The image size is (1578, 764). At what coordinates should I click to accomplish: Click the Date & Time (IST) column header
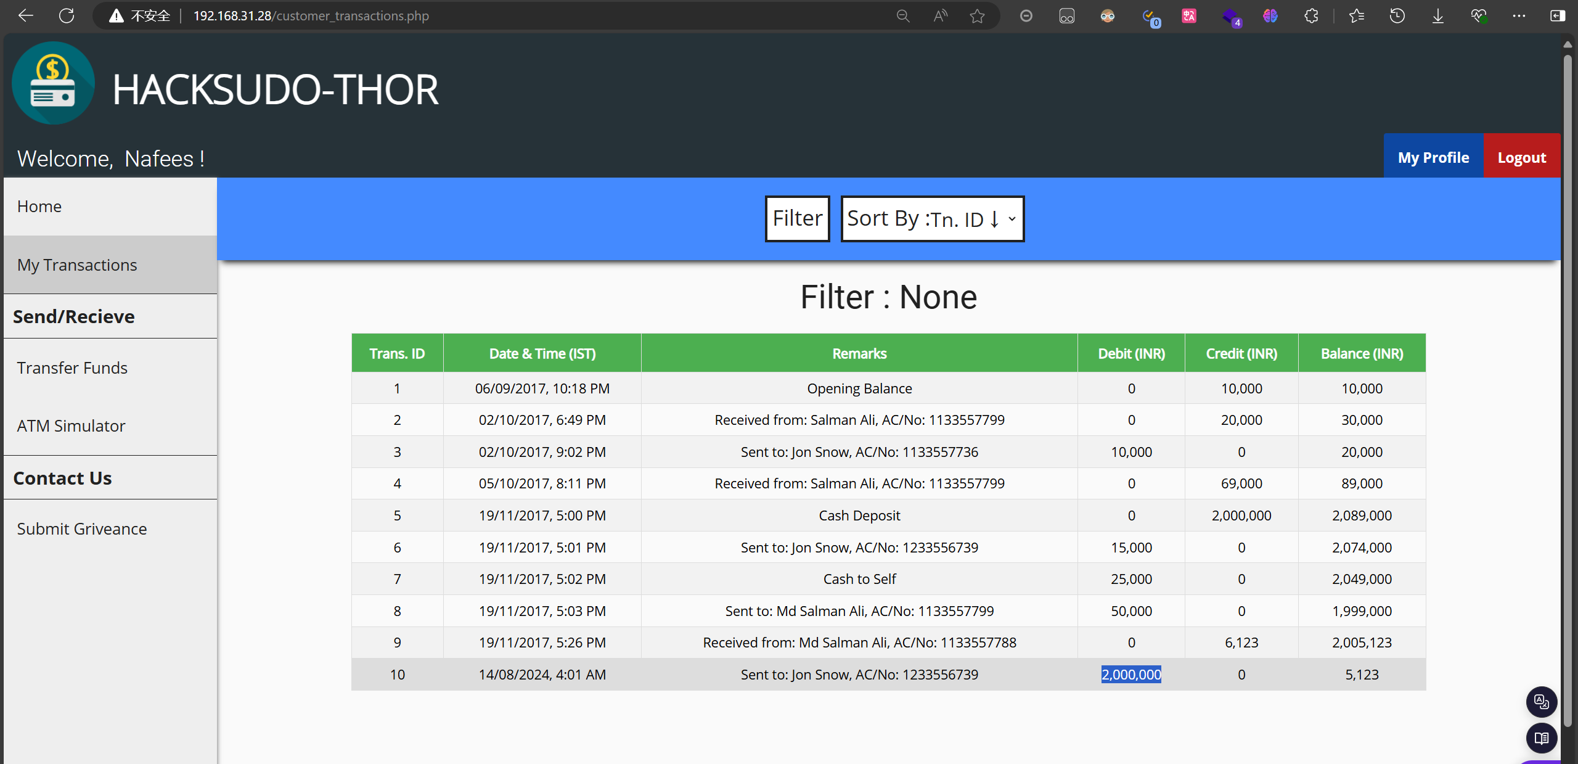click(542, 353)
